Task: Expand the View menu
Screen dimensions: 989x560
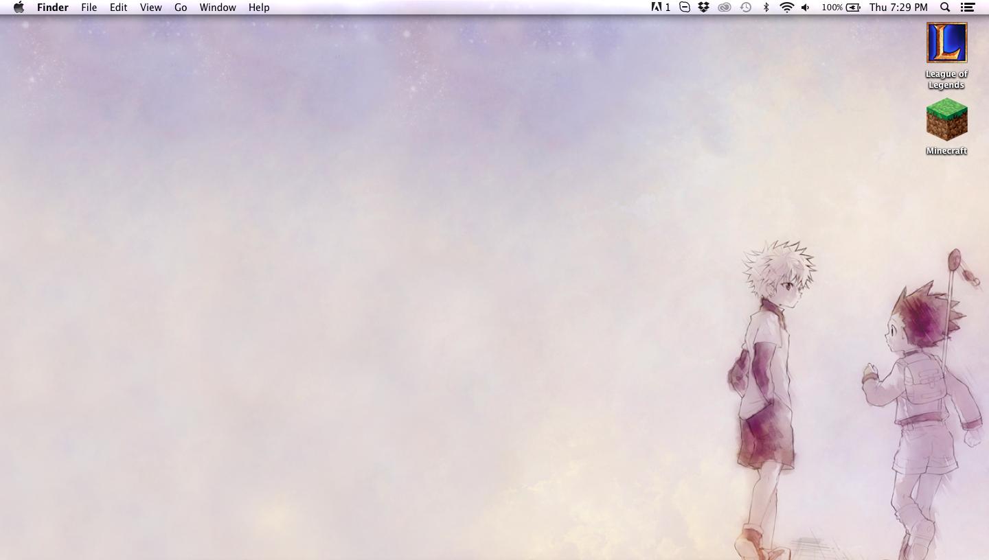Action: pyautogui.click(x=150, y=8)
